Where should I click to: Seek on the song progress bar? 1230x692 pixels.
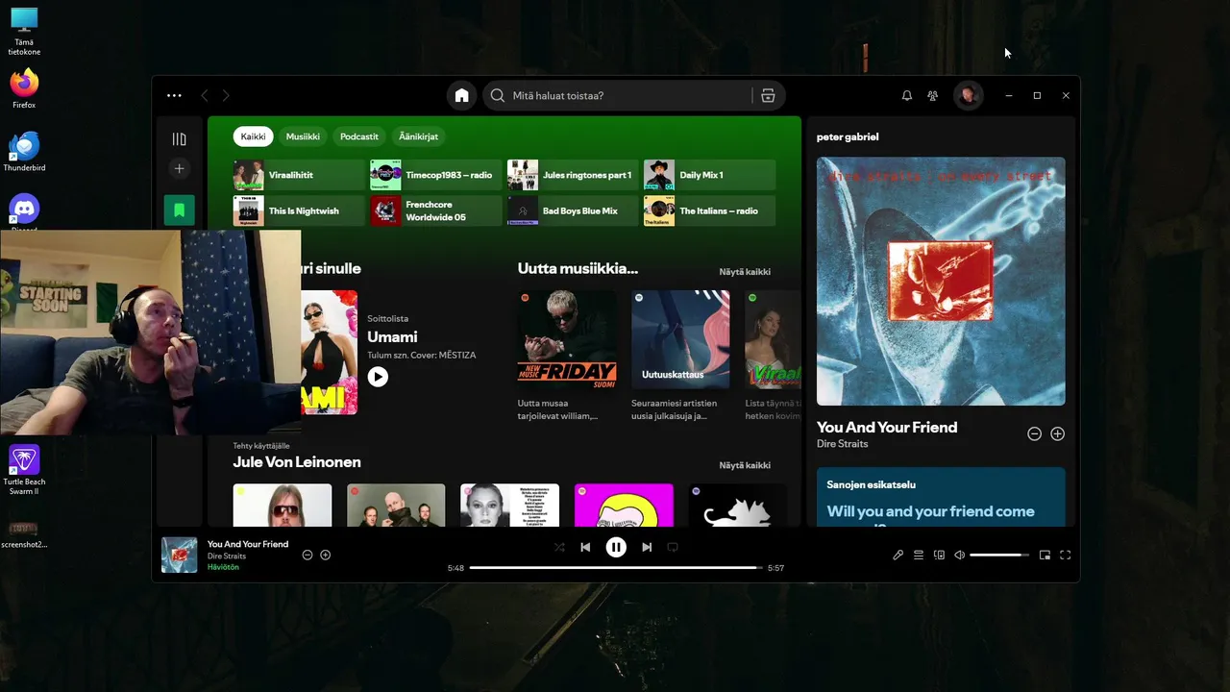[x=616, y=568]
